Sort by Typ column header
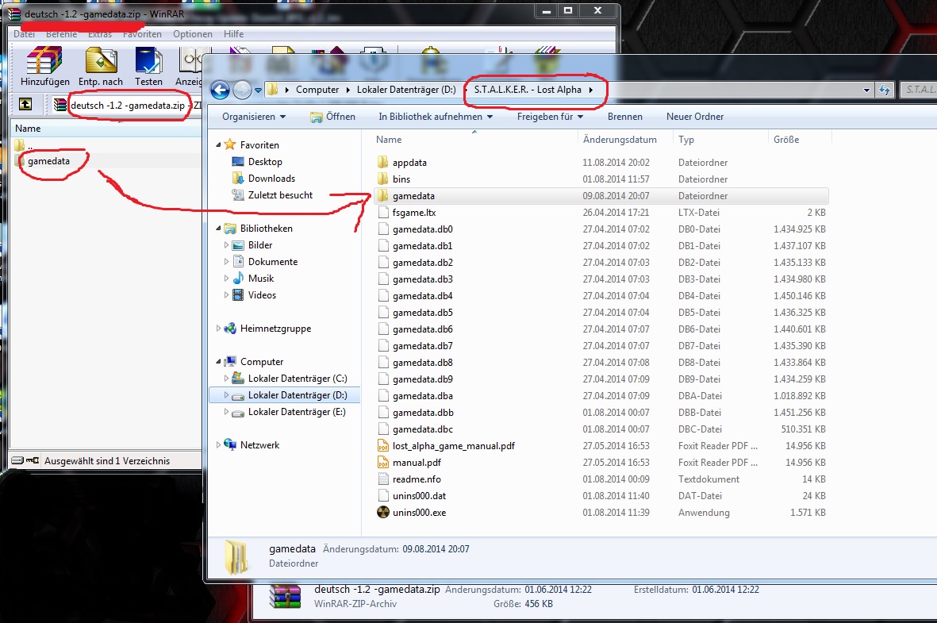The image size is (937, 623). 720,140
